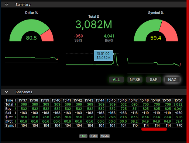Screen dimensions: 189x143
Task: Collapse the Snapshots section chevron
Action: 7,92
